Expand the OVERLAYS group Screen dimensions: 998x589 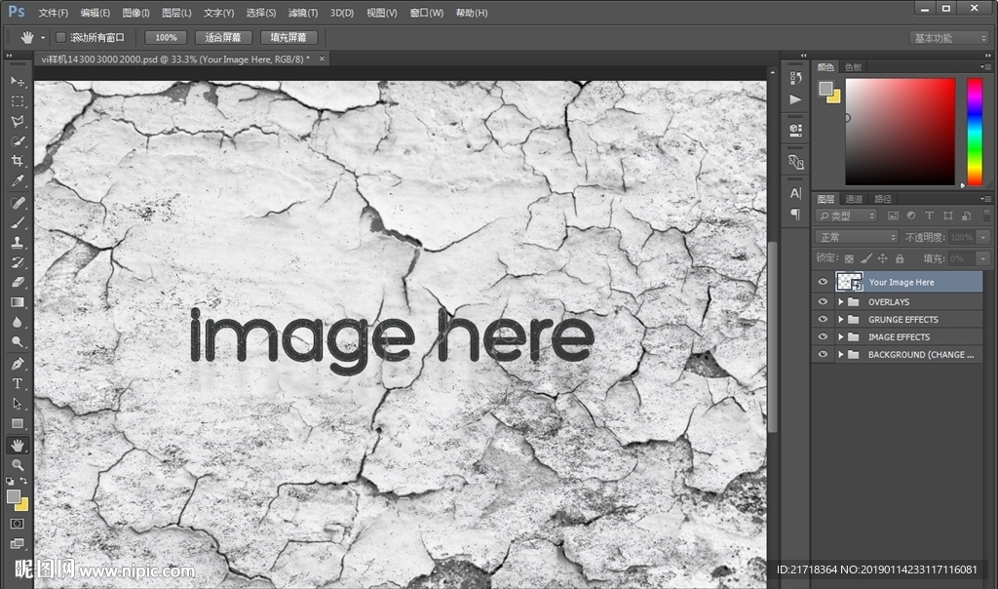[841, 302]
